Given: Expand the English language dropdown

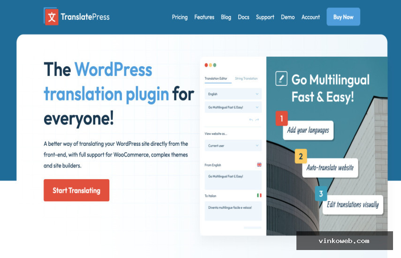Looking at the screenshot, I should pos(233,94).
